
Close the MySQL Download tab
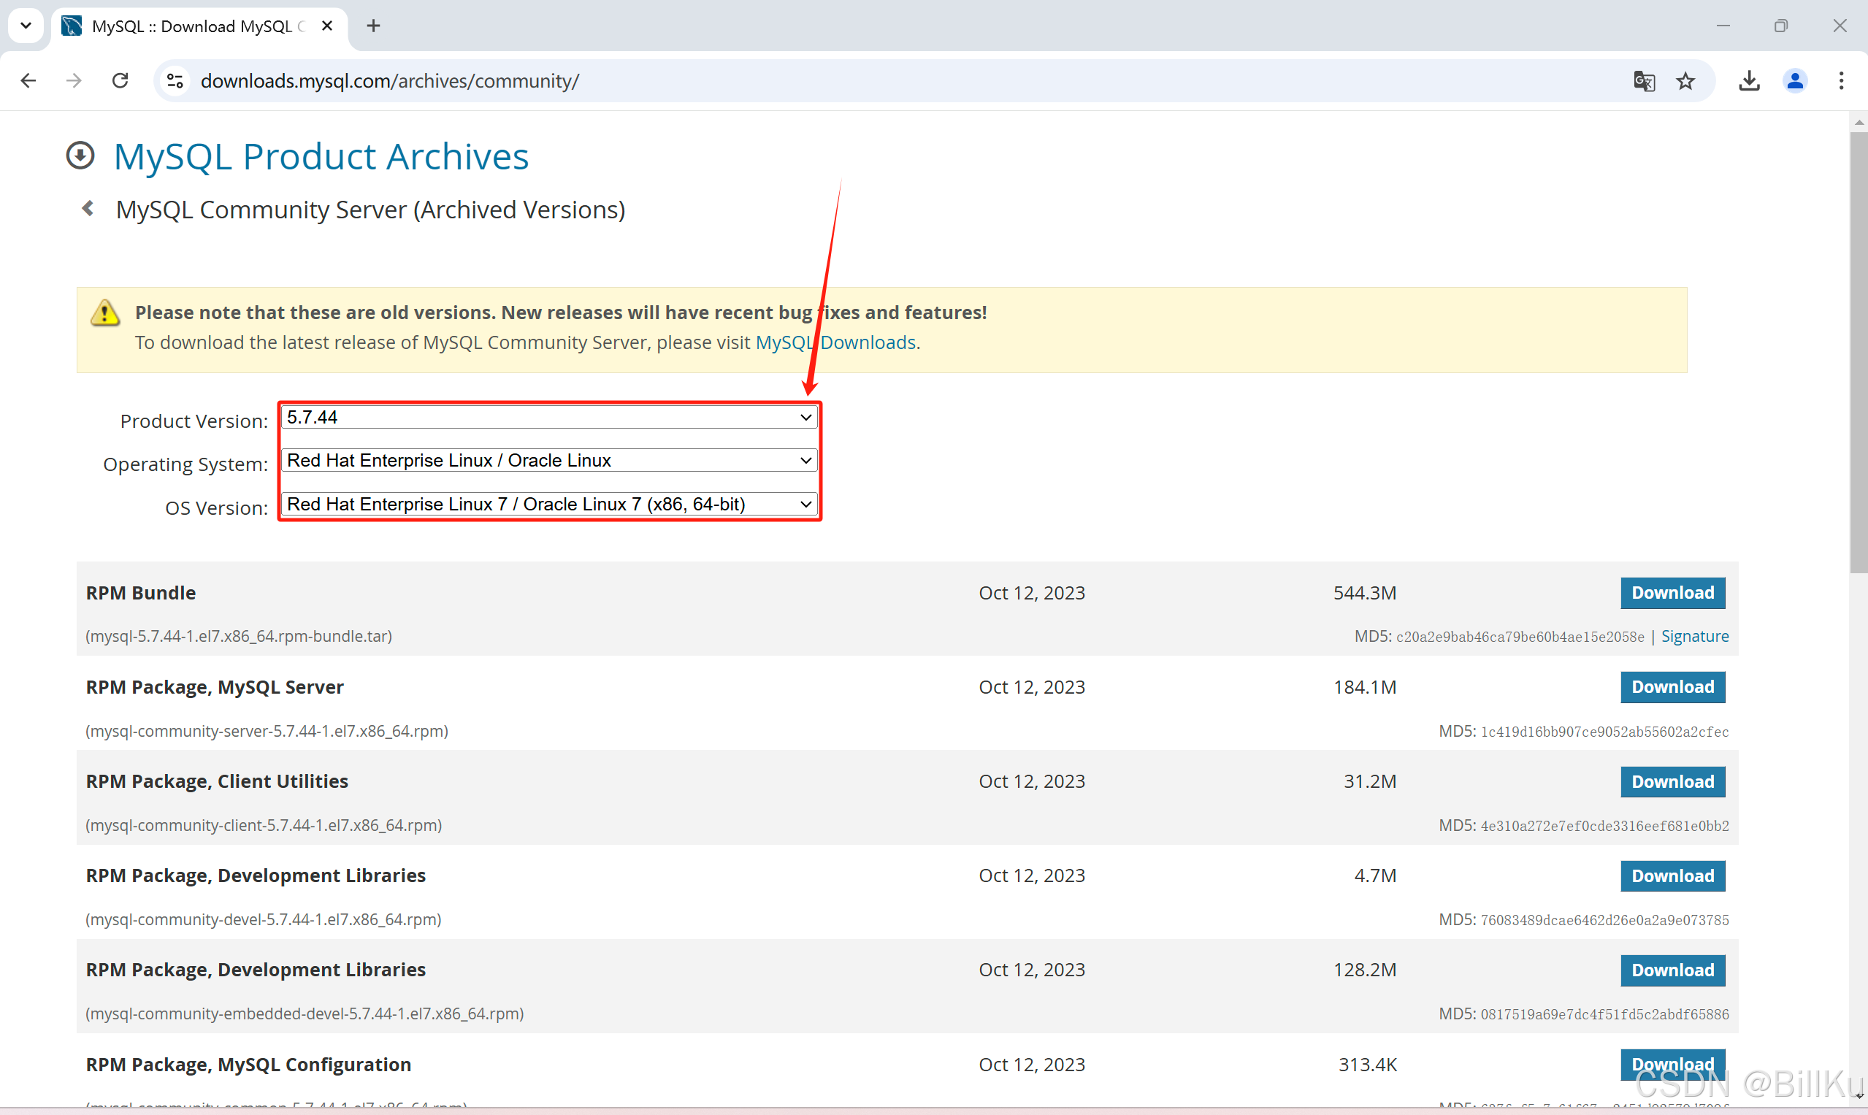pos(327,26)
